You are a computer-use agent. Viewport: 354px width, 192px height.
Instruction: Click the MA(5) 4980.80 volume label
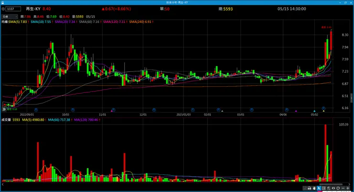(33, 120)
